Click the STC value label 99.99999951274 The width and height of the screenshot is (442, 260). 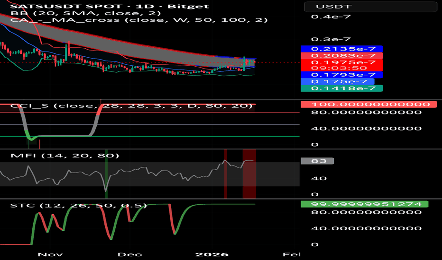pos(365,204)
